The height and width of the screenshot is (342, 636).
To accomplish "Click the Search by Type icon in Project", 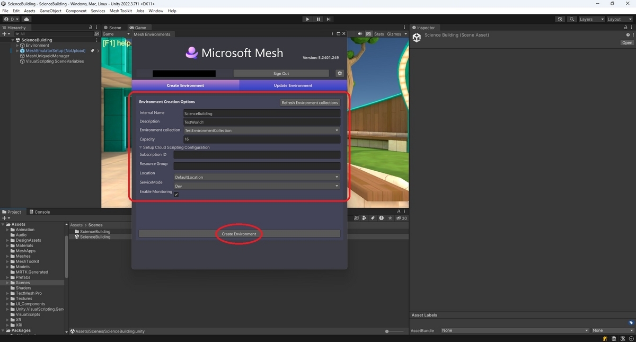I will point(365,218).
